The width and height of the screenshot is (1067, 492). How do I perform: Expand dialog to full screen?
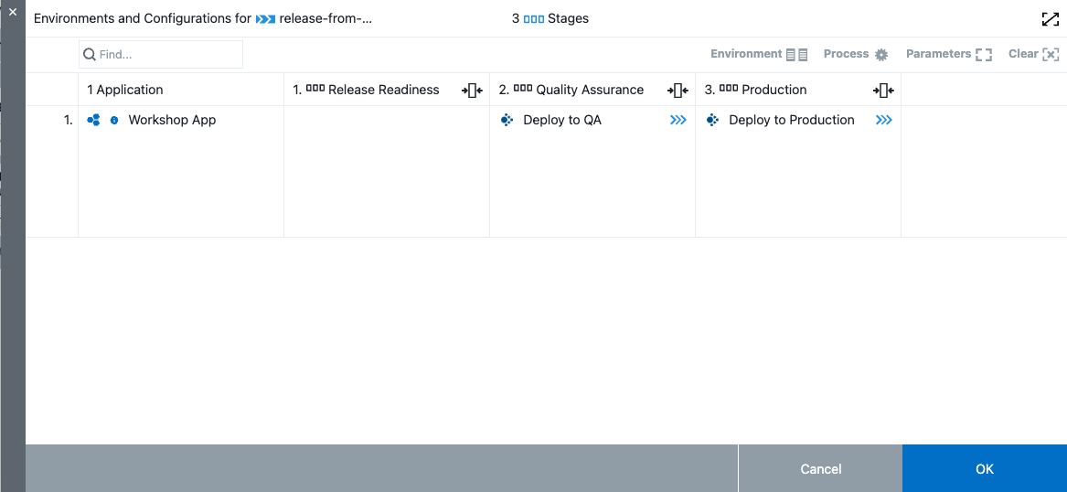(1050, 19)
